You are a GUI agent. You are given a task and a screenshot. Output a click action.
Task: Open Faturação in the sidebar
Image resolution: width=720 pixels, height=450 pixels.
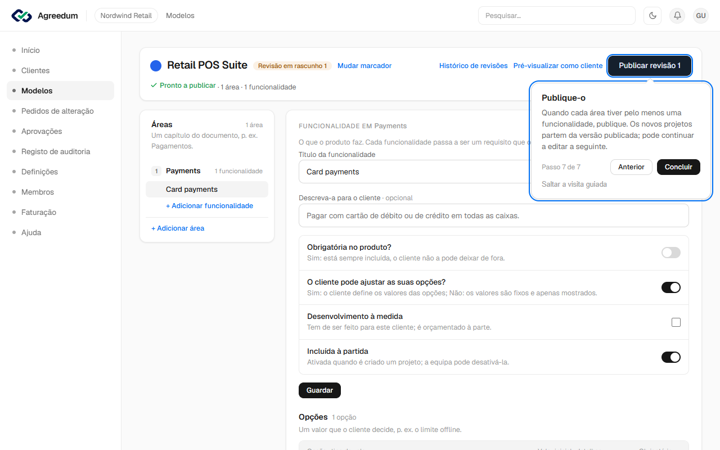tap(60, 212)
